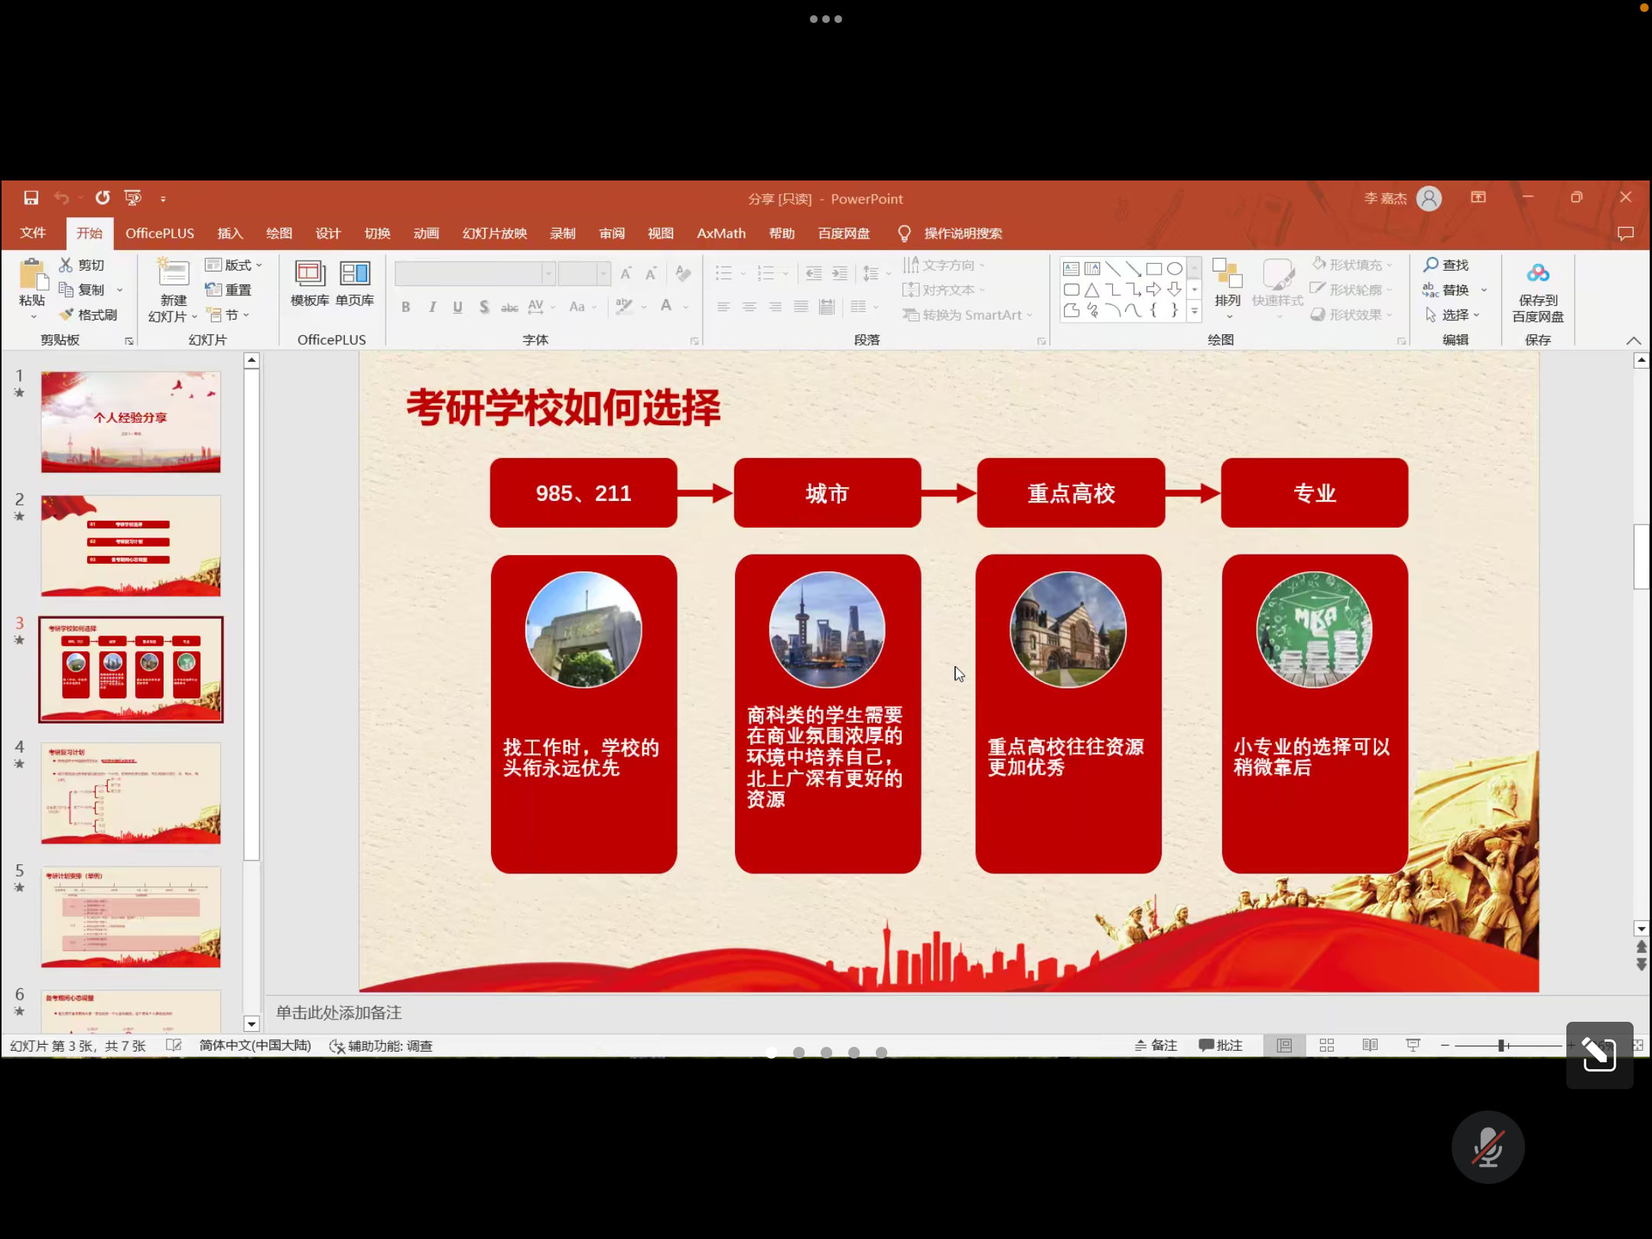Collapse the ribbon with the chevron arrow

1633,340
